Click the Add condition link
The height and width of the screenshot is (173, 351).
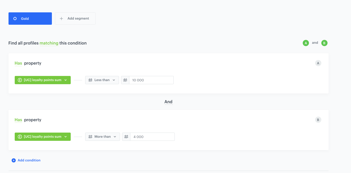click(26, 160)
